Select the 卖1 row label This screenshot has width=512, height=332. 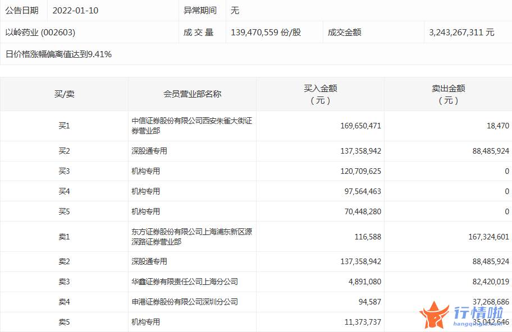(x=65, y=237)
